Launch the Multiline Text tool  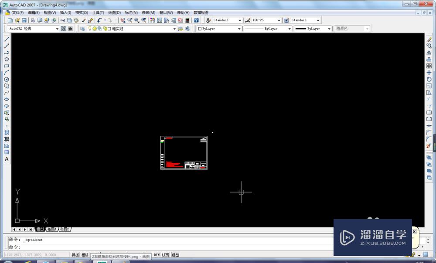[6, 159]
